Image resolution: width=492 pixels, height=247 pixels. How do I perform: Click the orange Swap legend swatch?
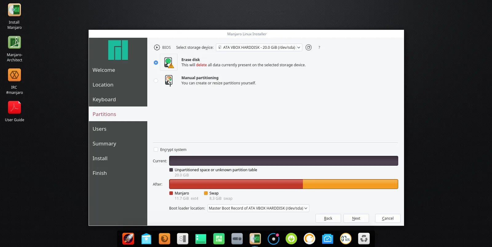click(x=206, y=193)
